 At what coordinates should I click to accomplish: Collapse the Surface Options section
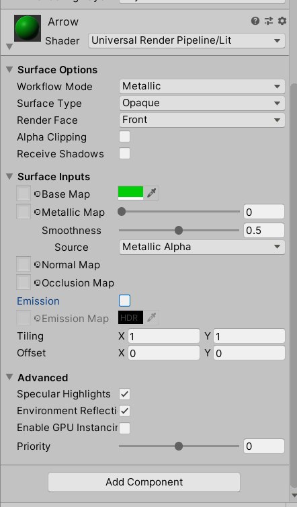click(9, 69)
